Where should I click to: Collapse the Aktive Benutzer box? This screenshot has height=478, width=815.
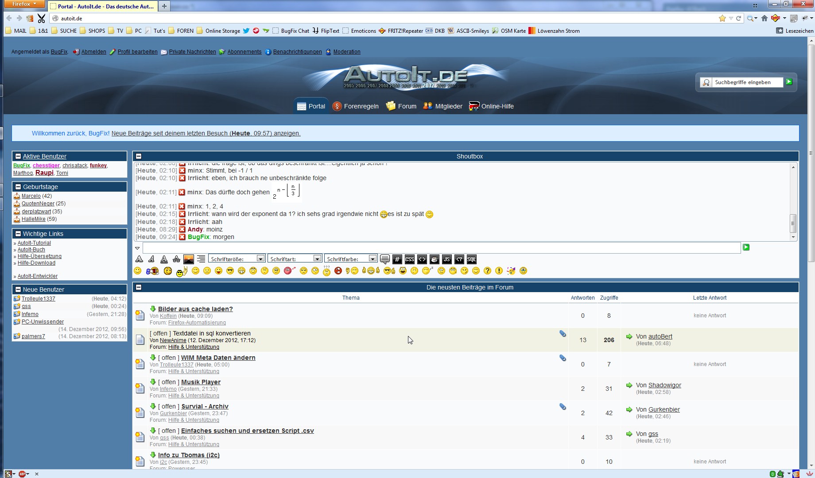(18, 156)
